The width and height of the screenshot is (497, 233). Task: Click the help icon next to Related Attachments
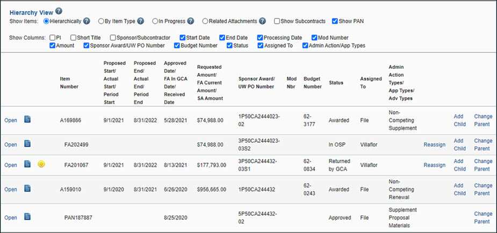262,21
